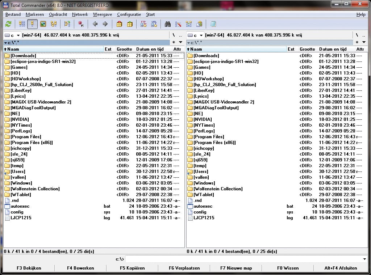Open the Start menu item

point(150,14)
